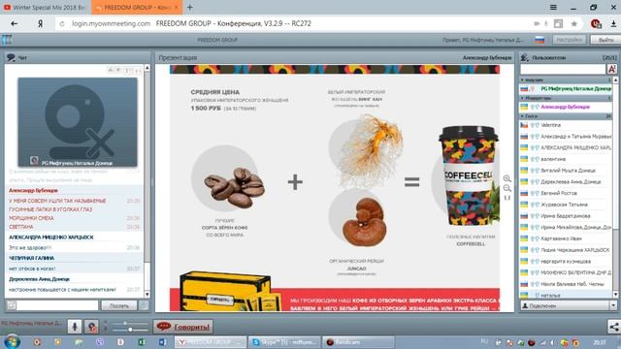Open the Russian flag language selector in header
621x349 pixels.
(539, 40)
